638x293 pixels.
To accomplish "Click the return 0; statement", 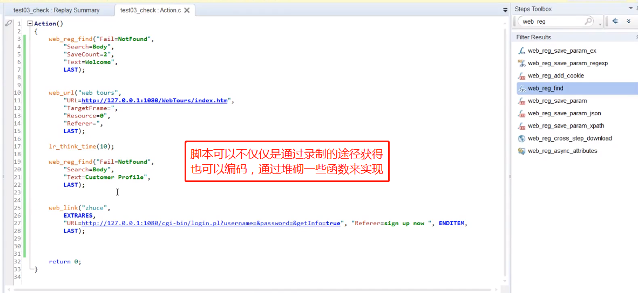I will (65, 262).
